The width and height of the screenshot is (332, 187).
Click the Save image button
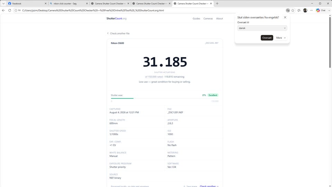(x=190, y=186)
